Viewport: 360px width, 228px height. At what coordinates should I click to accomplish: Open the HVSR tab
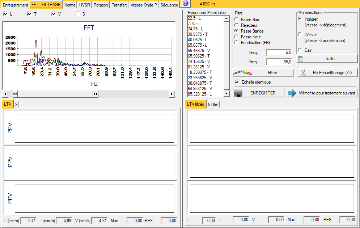click(85, 5)
